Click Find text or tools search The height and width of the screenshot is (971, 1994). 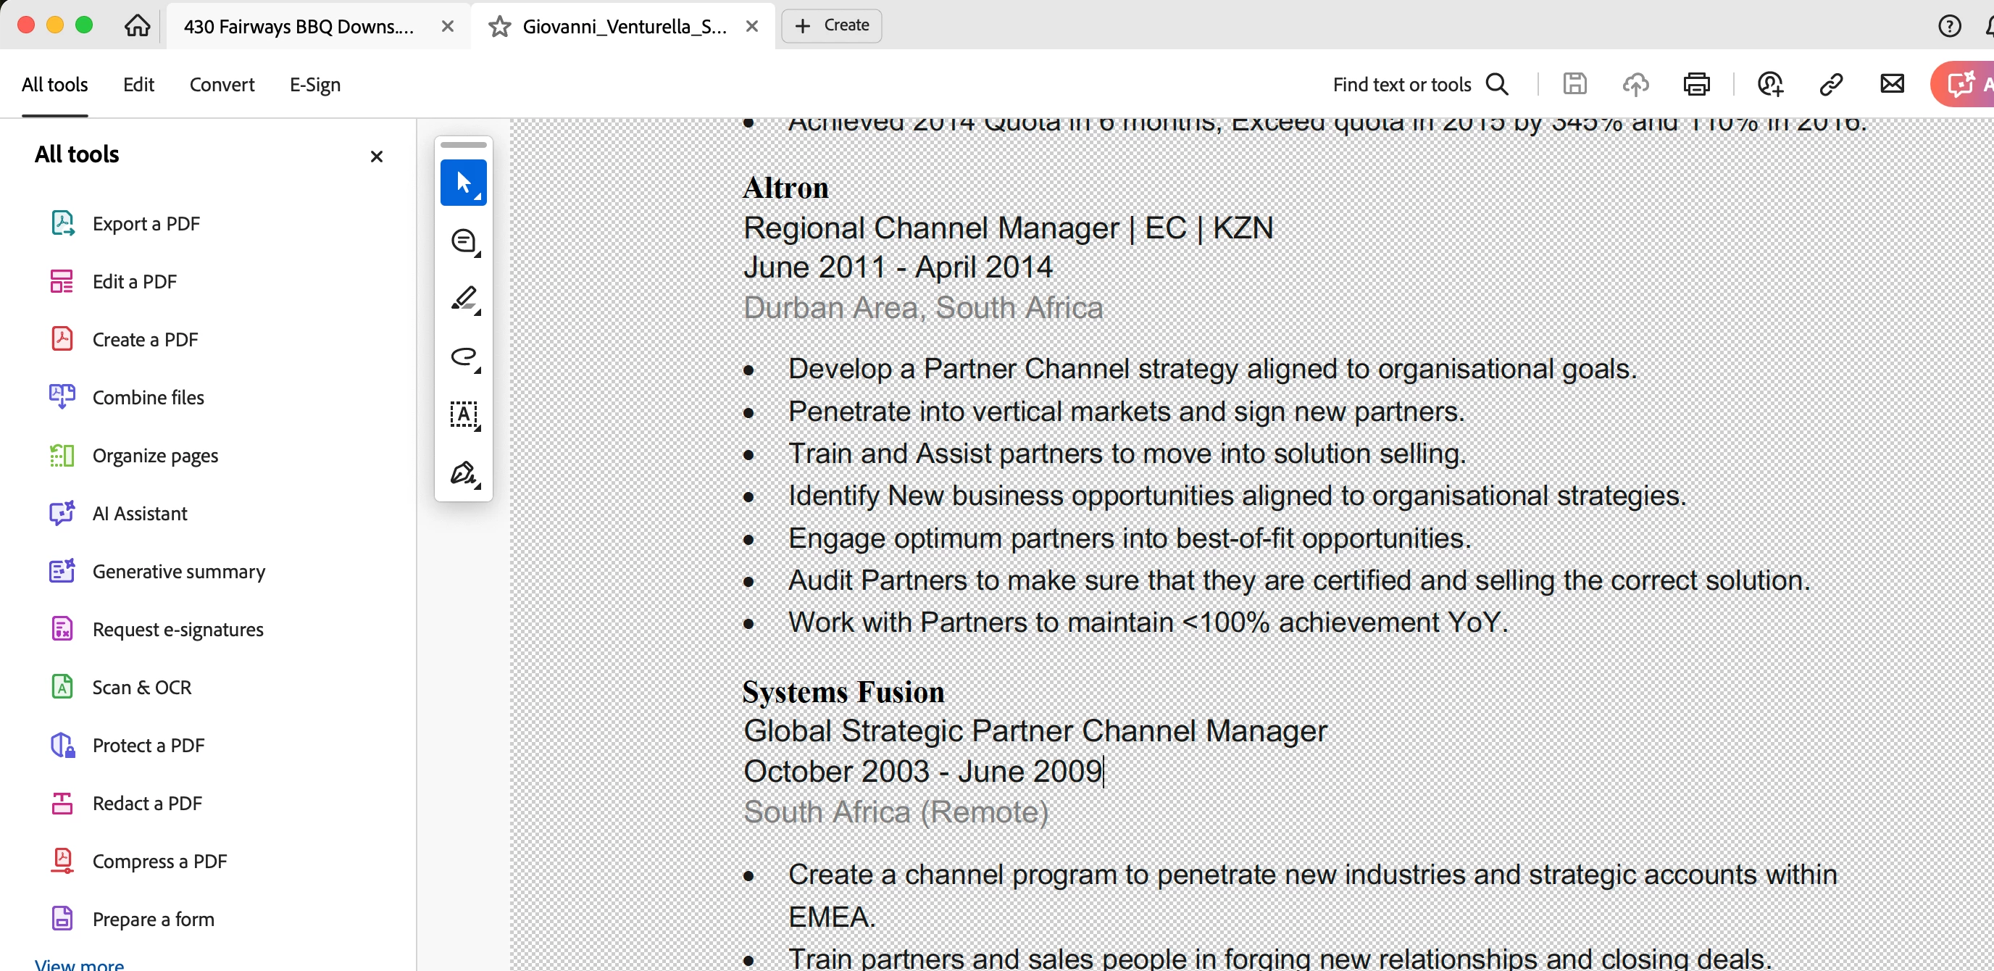click(1419, 84)
